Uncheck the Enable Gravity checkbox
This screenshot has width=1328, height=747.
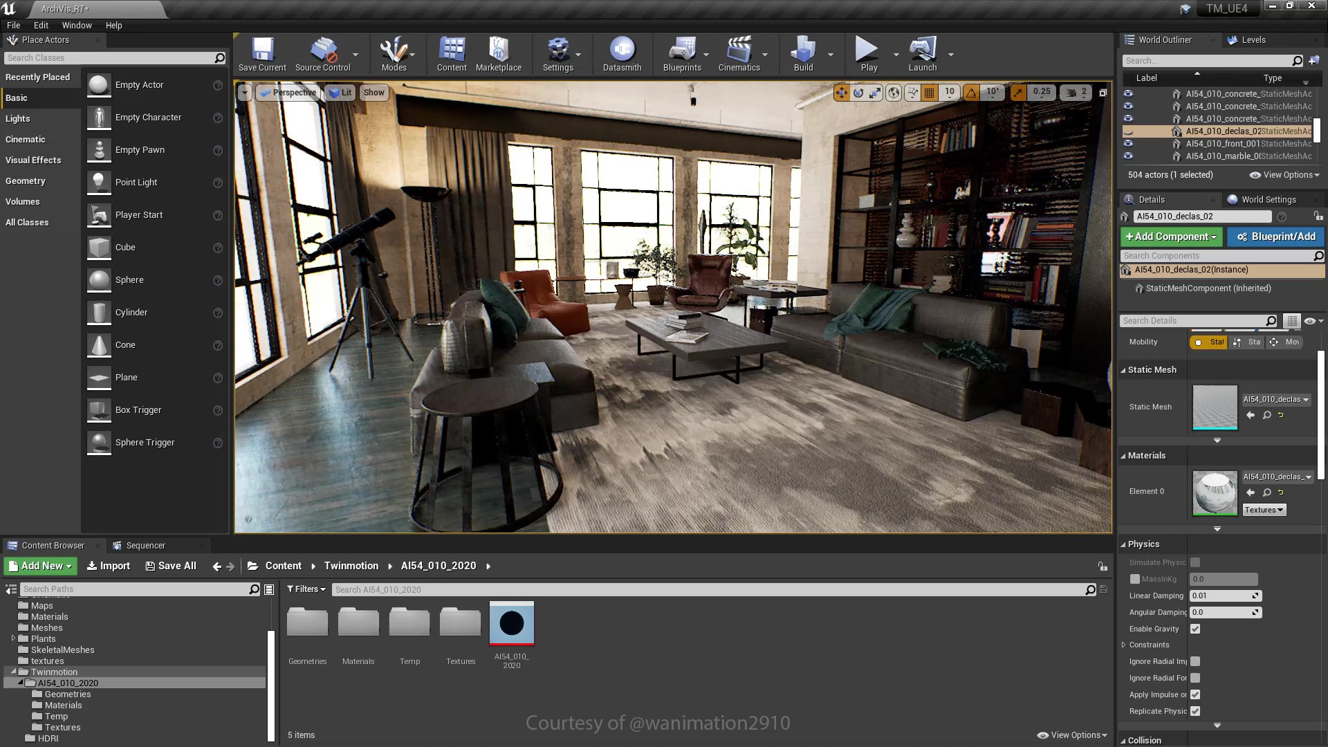click(1195, 629)
